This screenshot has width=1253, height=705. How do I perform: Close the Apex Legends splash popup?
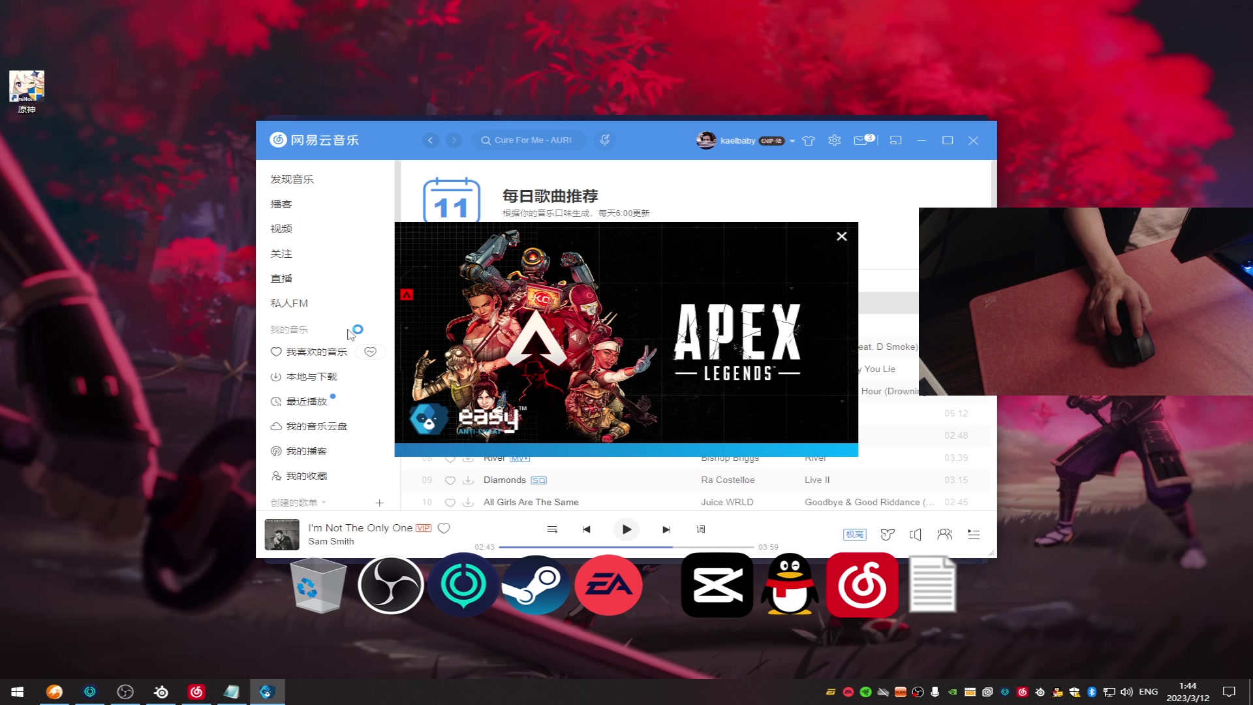[842, 236]
